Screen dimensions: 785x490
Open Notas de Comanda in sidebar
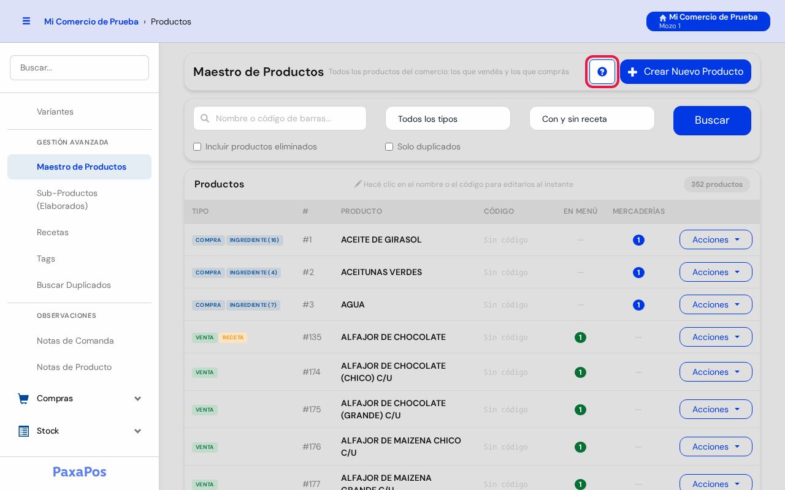79,341
